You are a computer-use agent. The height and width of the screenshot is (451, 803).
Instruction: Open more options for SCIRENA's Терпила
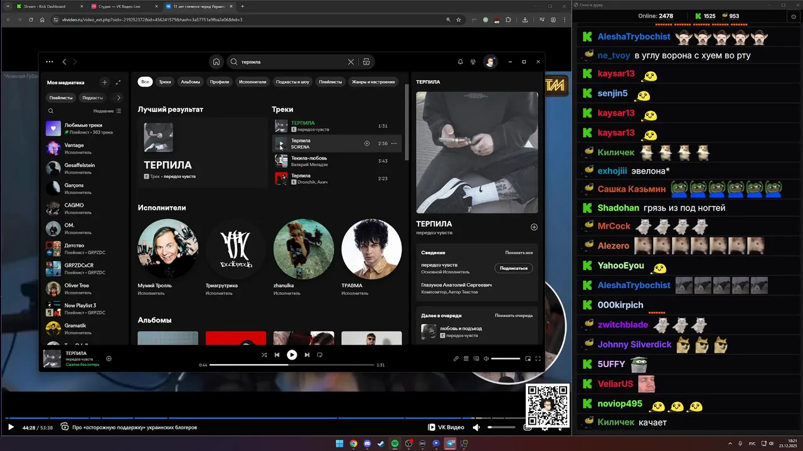click(394, 143)
